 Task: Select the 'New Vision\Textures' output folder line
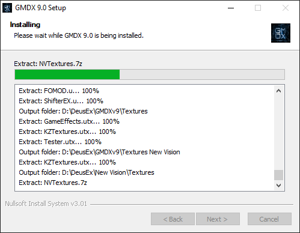pyautogui.click(x=87, y=172)
